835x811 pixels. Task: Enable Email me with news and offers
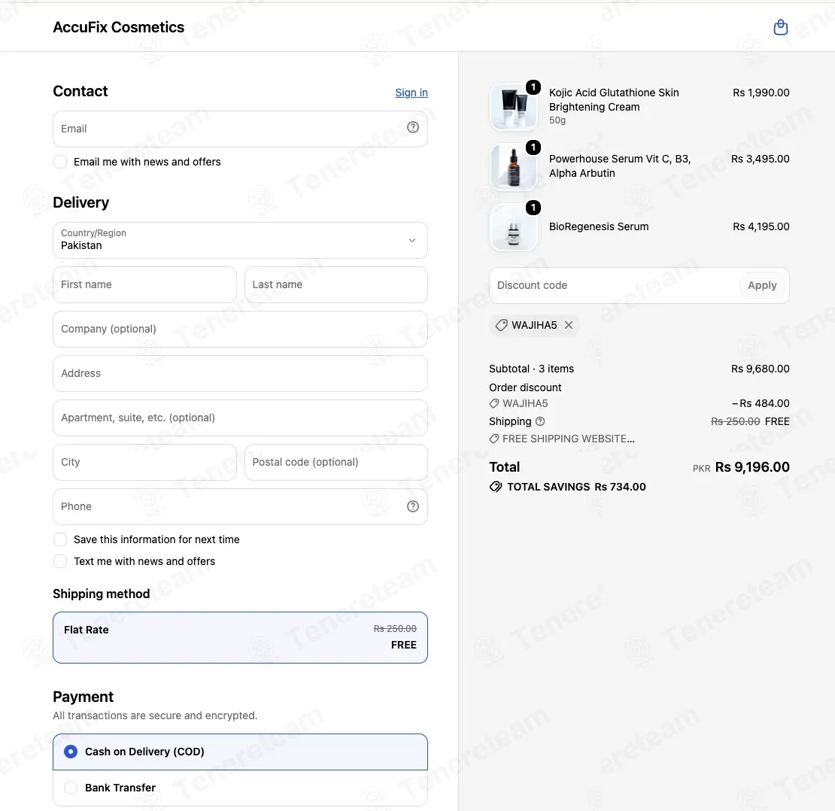pyautogui.click(x=60, y=162)
